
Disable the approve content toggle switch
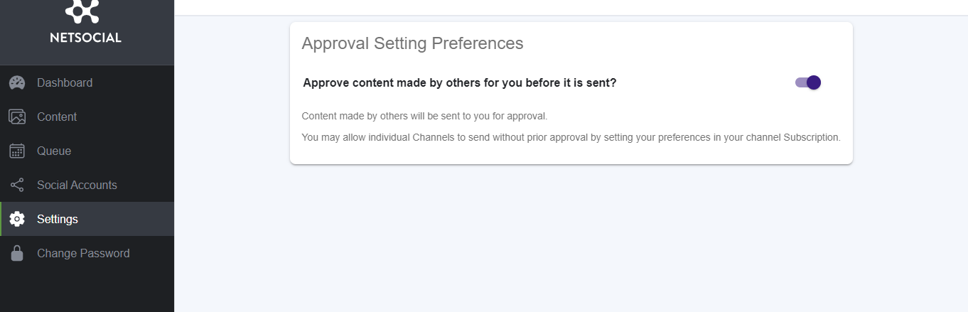(808, 82)
